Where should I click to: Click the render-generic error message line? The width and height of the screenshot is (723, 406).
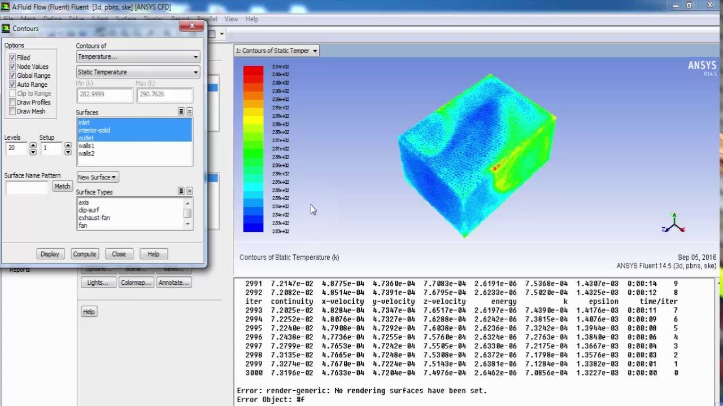[361, 390]
